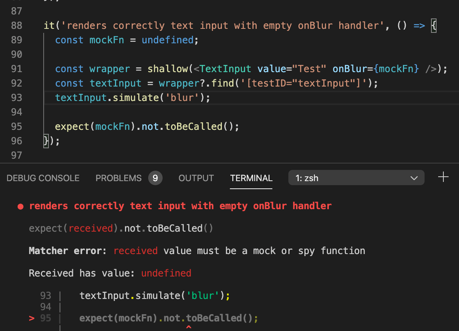
Task: Click line number 93 in the editor
Action: point(16,97)
